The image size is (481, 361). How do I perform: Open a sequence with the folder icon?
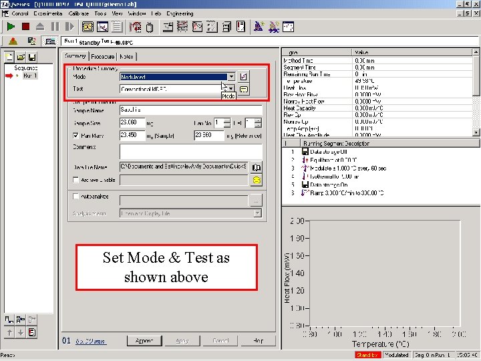pyautogui.click(x=21, y=57)
